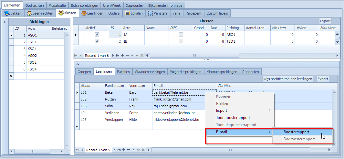This screenshot has height=159, width=344.
Task: Open the Bijkomende informatie tab
Action: (165, 5)
